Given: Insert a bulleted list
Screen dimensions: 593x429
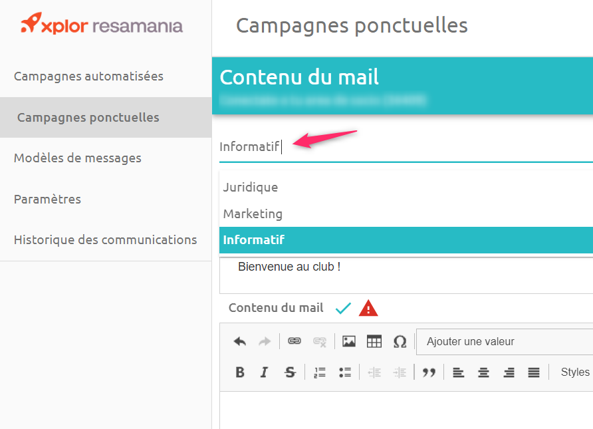Looking at the screenshot, I should tap(345, 372).
